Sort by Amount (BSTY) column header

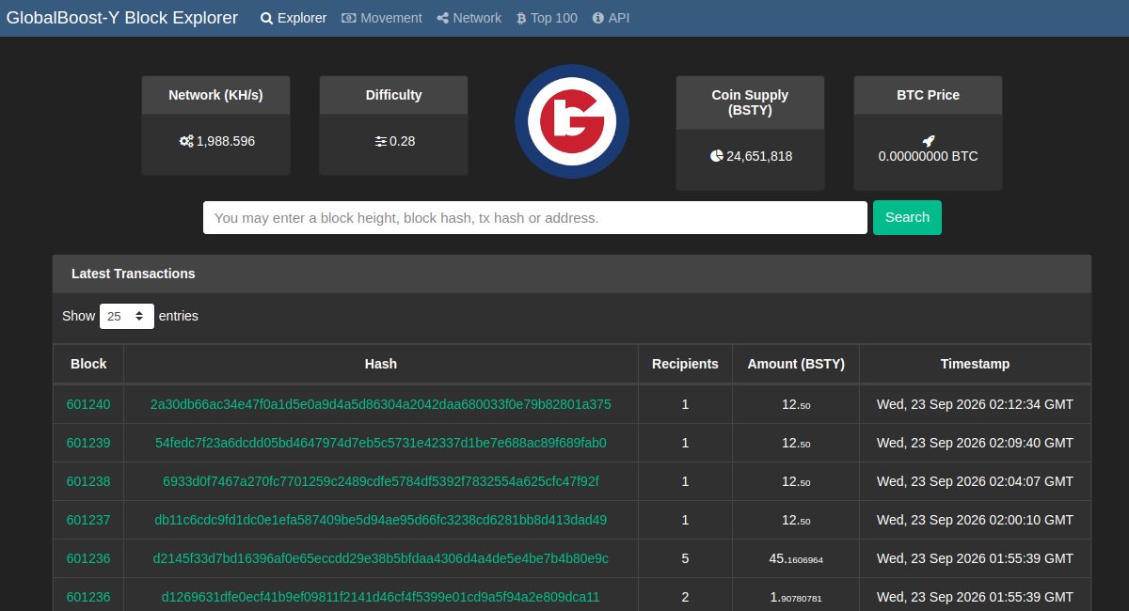tap(796, 364)
